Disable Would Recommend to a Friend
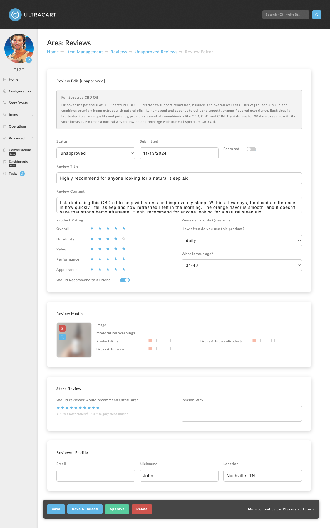Image resolution: width=330 pixels, height=528 pixels. click(125, 280)
